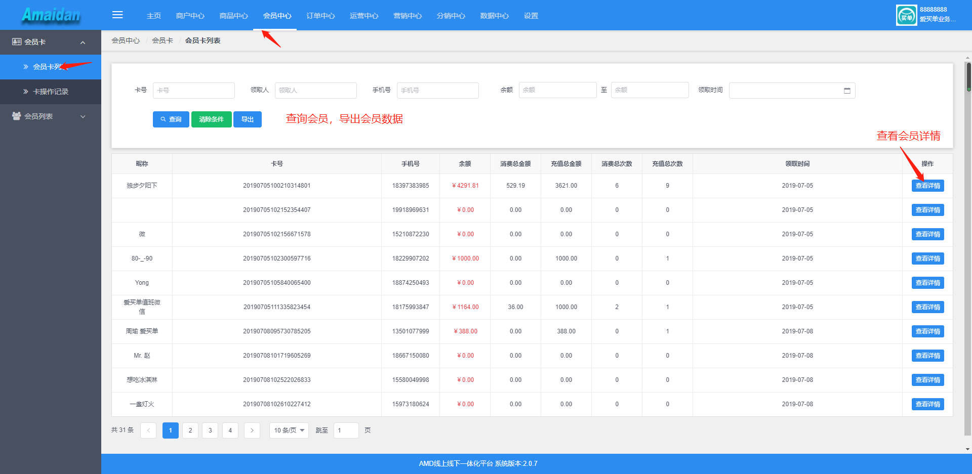Open the 主页 top menu
972x474 pixels.
154,16
